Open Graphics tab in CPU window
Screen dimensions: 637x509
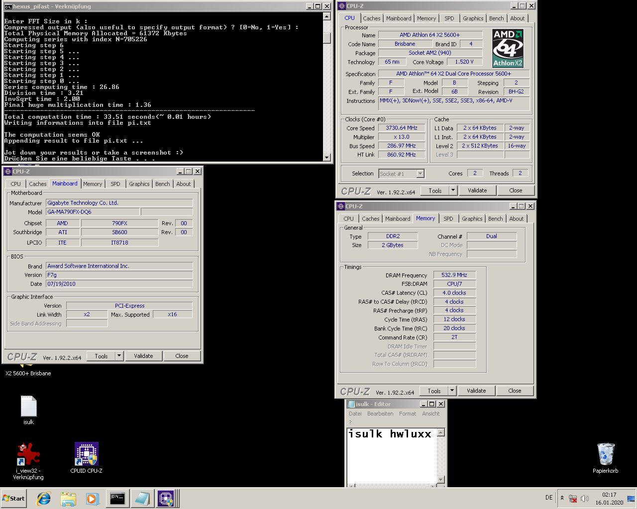coord(473,18)
